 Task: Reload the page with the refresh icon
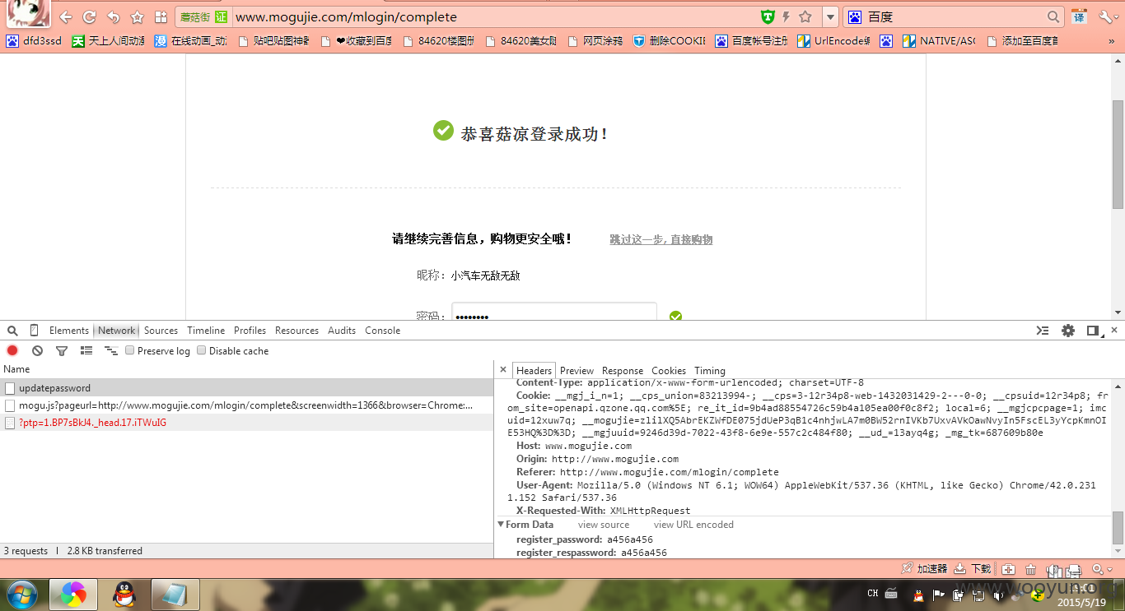[x=90, y=16]
